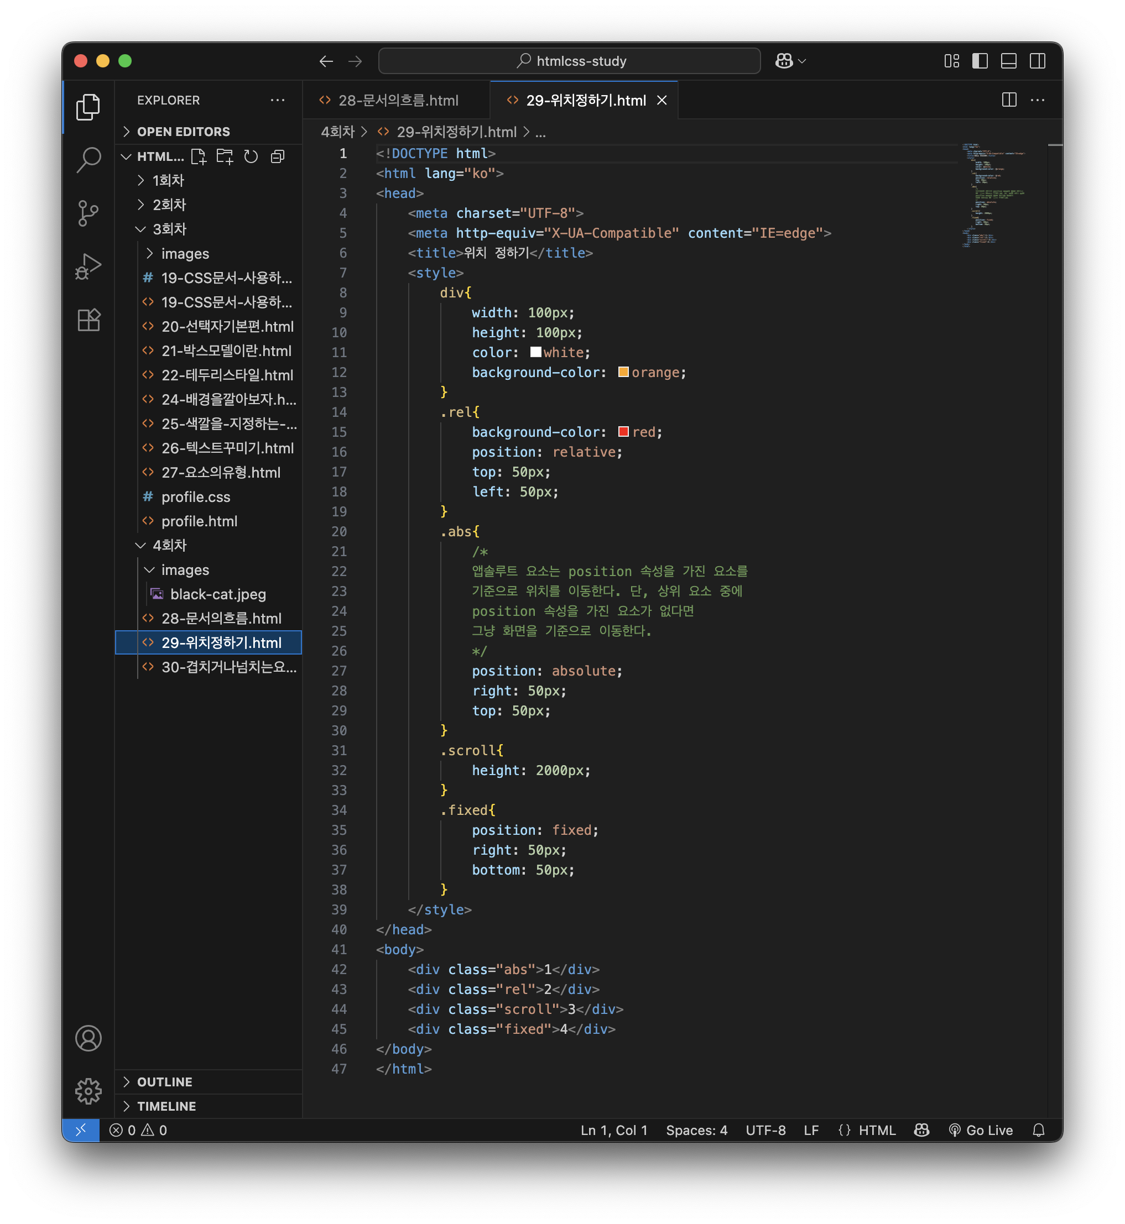This screenshot has width=1125, height=1224.
Task: Expand the OUTLINE section
Action: point(164,1082)
